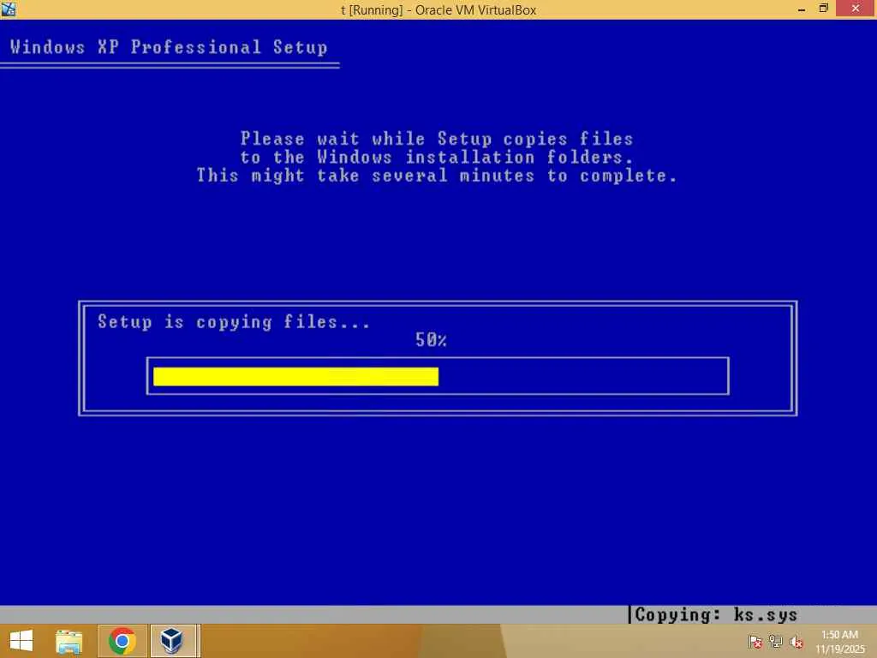Click the 'Please wait while Setup copies files' line
The width and height of the screenshot is (877, 658).
(x=437, y=139)
